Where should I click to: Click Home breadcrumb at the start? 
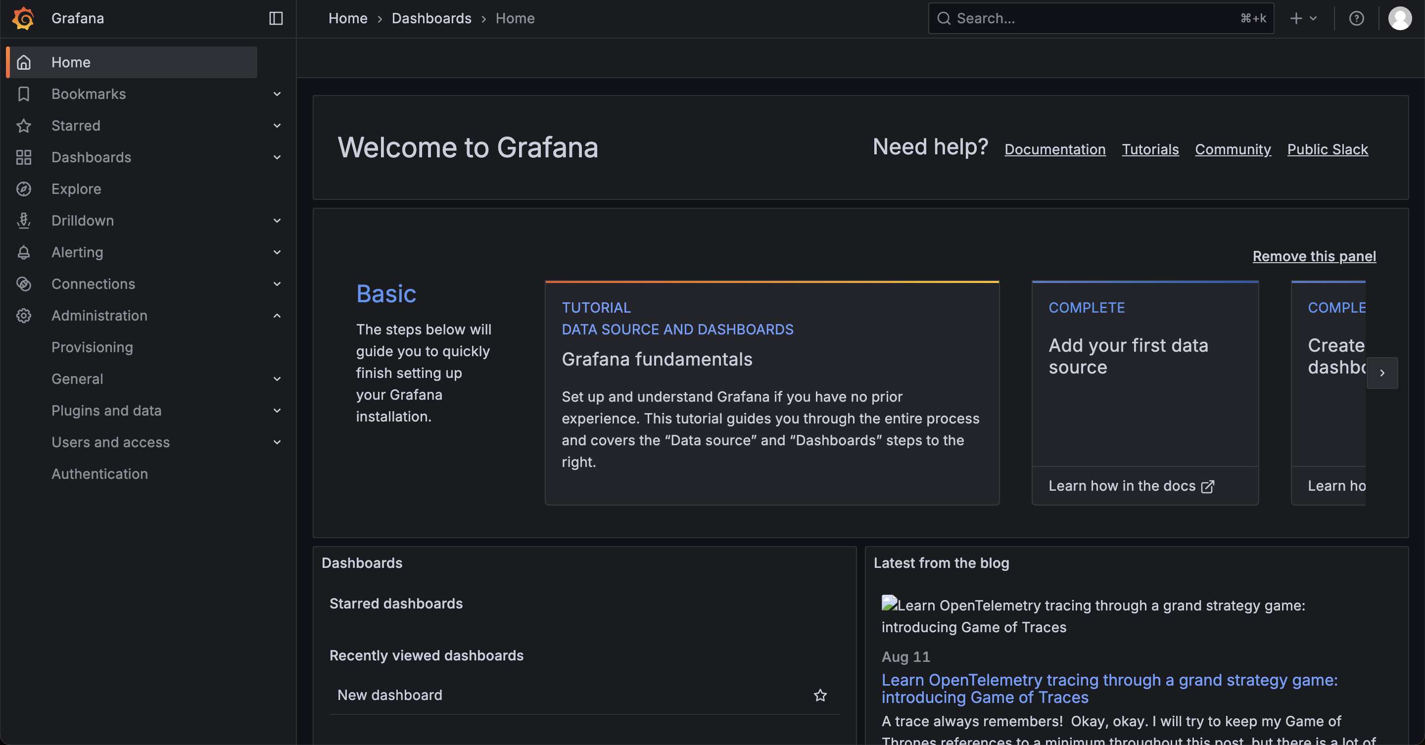pos(348,18)
